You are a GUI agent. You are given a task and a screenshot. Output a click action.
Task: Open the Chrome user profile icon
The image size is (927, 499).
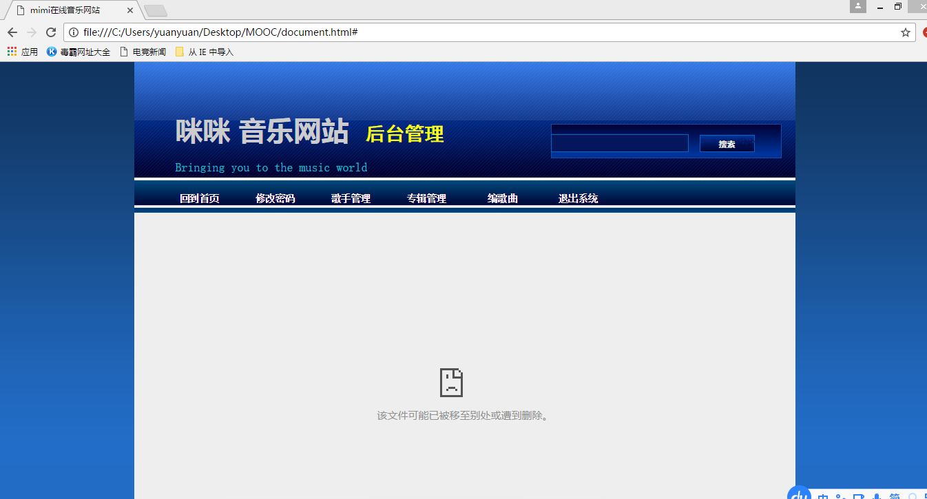[x=858, y=6]
